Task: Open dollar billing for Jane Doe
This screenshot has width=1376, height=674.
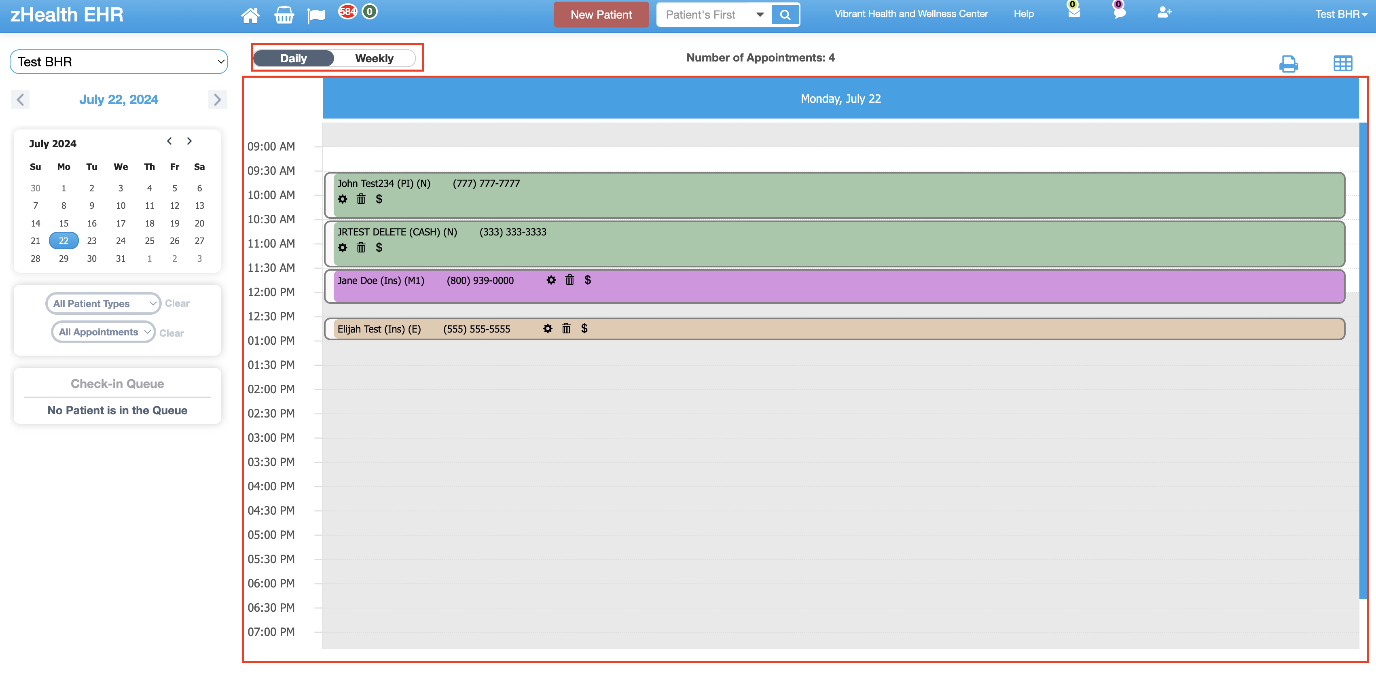Action: pos(588,280)
